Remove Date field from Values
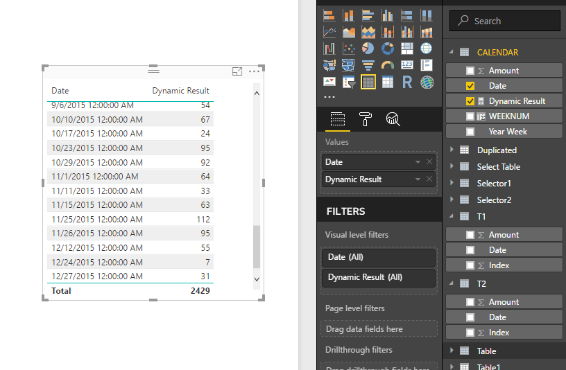Image resolution: width=566 pixels, height=370 pixels. pyautogui.click(x=429, y=162)
